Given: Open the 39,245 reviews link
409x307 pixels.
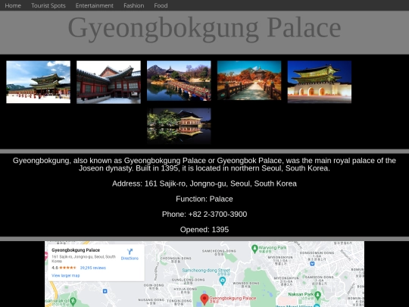Looking at the screenshot, I should (93, 268).
